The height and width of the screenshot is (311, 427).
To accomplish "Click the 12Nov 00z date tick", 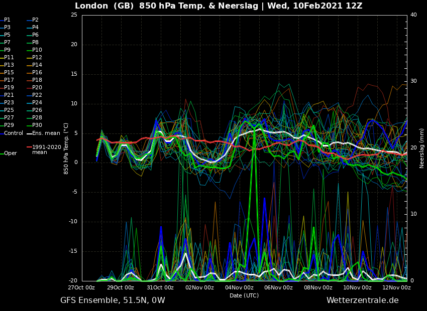I will coord(397,288).
